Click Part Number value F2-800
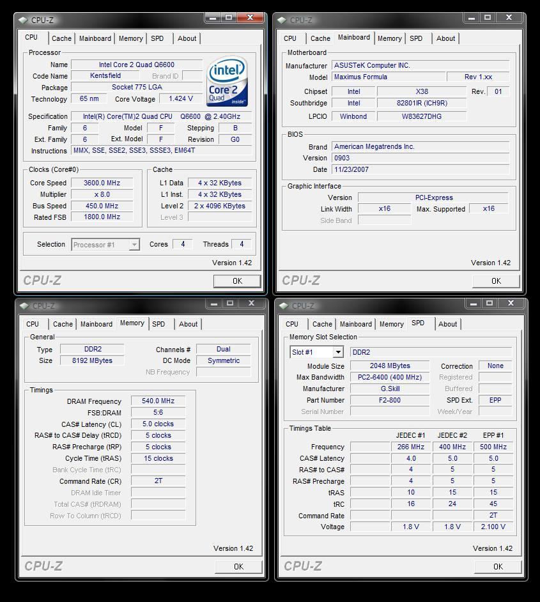Viewport: 540px width, 602px height. 390,400
